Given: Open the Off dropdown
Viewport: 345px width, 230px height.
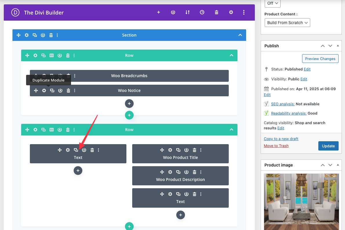Looking at the screenshot, I should (273, 3).
